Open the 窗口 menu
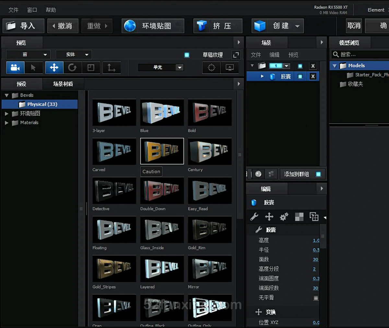The image size is (389, 328). (32, 10)
